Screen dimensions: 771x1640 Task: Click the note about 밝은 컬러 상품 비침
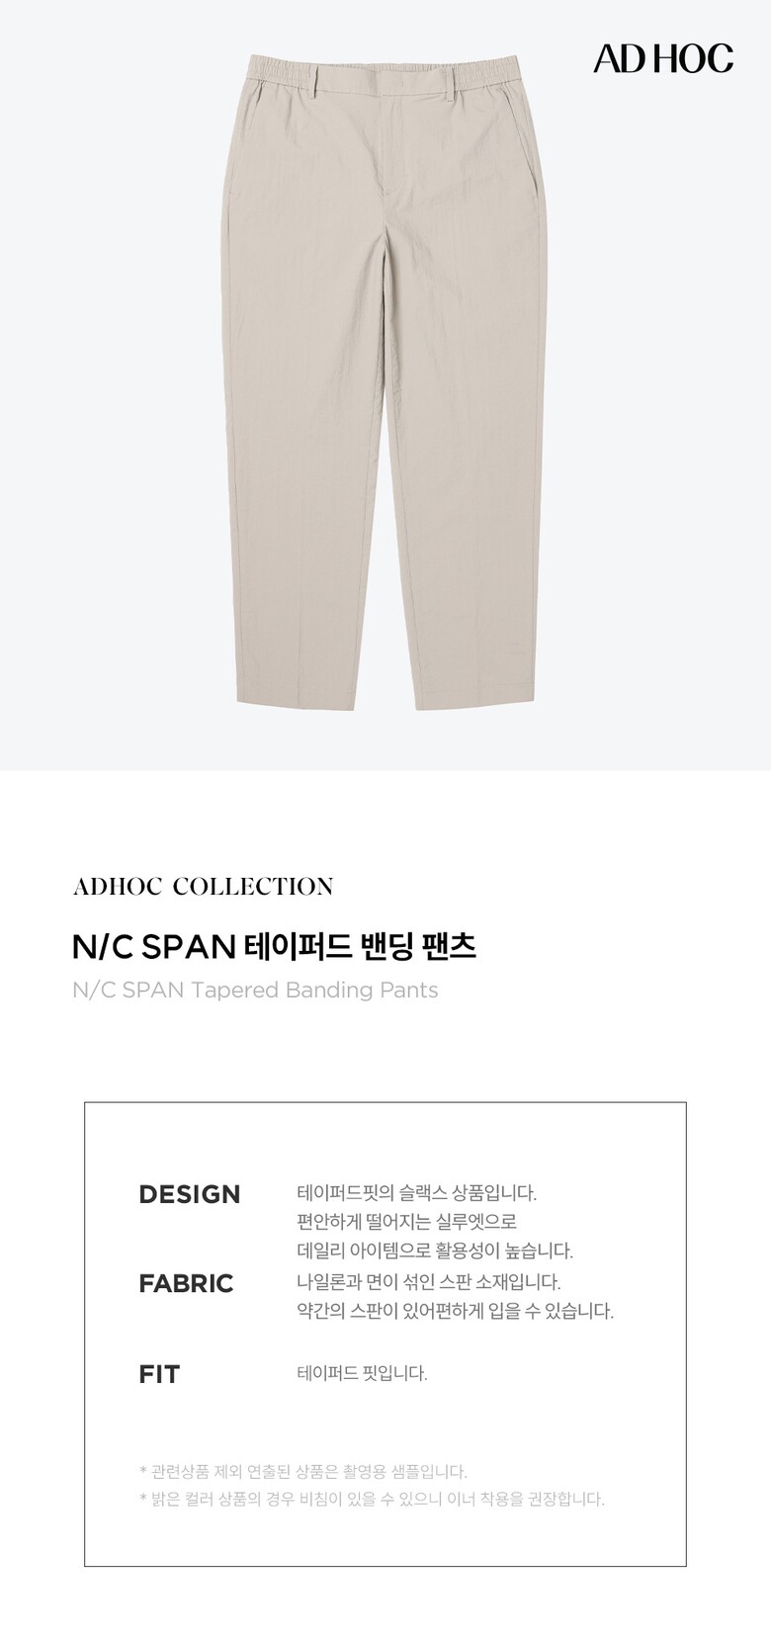click(372, 1500)
